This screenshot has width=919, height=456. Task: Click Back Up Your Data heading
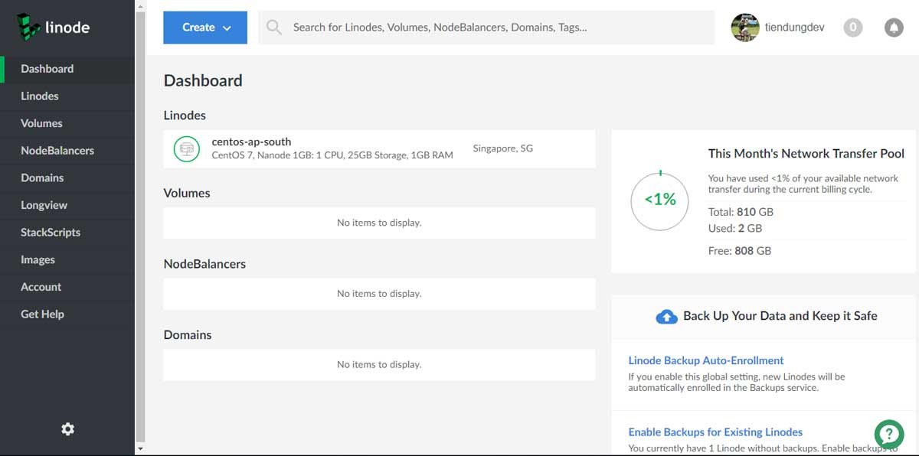780,316
